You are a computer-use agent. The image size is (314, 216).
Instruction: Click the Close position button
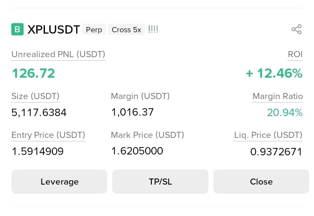click(x=261, y=182)
